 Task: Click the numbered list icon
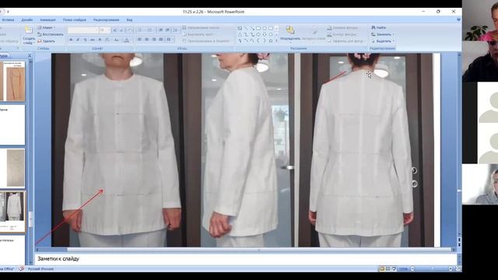(x=150, y=30)
